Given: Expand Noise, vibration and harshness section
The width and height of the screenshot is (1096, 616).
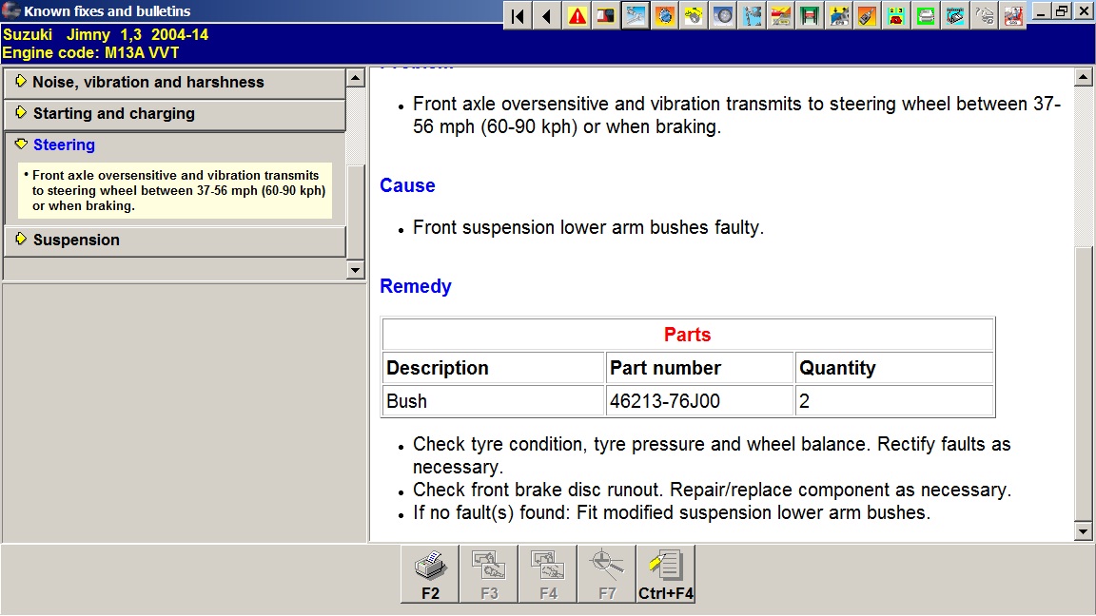Looking at the screenshot, I should point(147,83).
